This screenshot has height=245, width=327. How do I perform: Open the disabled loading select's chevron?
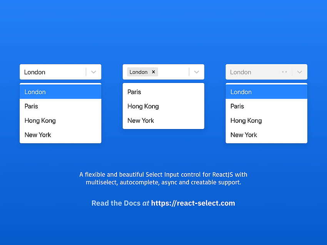coord(299,72)
